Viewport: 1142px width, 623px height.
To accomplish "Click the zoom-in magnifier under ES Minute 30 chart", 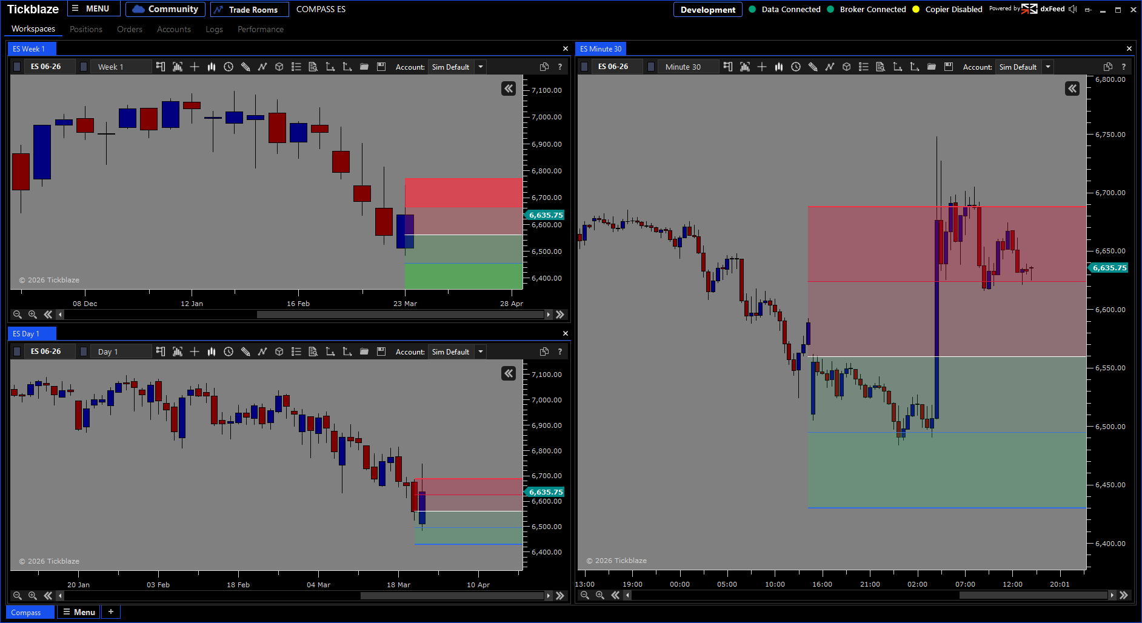I will (x=600, y=595).
